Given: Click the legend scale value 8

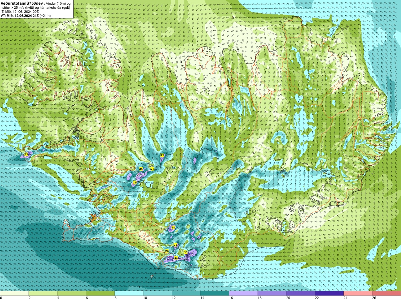Looking at the screenshot, I should (115, 298).
